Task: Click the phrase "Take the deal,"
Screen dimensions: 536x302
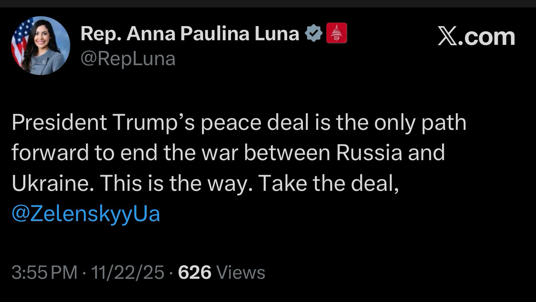Action: (x=329, y=183)
